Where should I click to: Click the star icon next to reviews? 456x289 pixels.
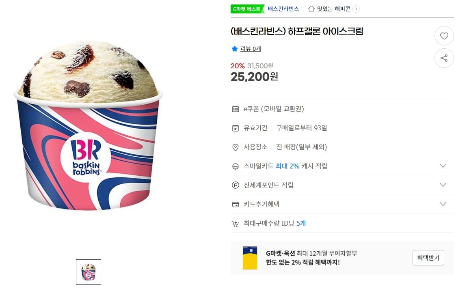coord(235,49)
